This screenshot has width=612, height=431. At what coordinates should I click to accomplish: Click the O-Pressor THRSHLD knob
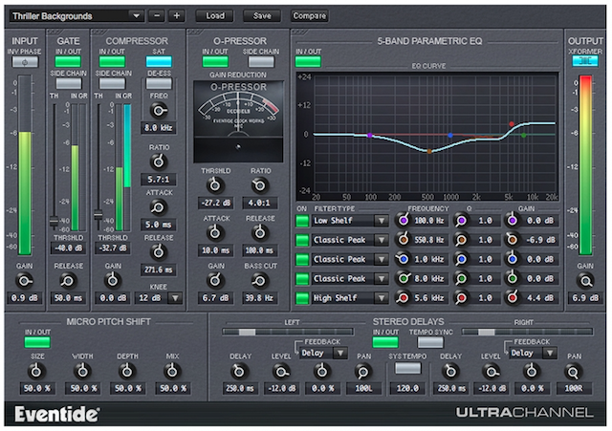[215, 185]
